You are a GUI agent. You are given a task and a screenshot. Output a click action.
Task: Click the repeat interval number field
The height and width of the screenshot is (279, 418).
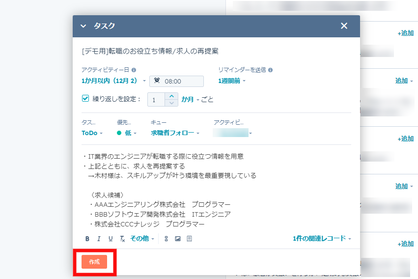pyautogui.click(x=156, y=100)
